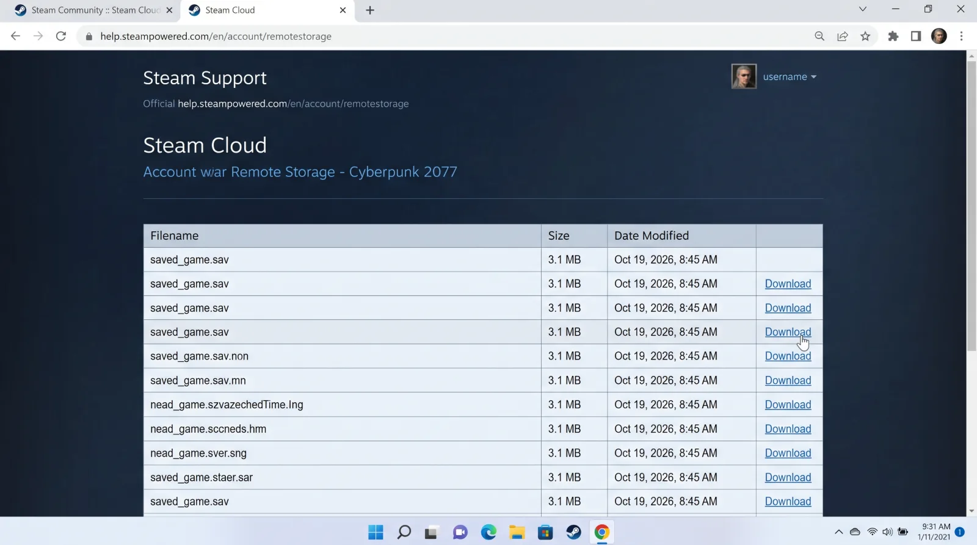977x545 pixels.
Task: Download nead_game.sver.sng file
Action: (x=788, y=453)
